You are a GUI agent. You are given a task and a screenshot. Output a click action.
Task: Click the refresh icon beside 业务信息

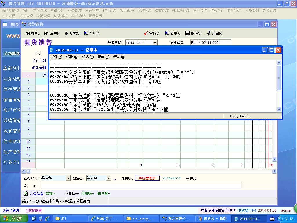coord(26,193)
